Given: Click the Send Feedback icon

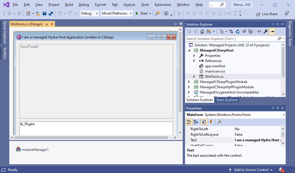Looking at the screenshot, I should [287, 13].
